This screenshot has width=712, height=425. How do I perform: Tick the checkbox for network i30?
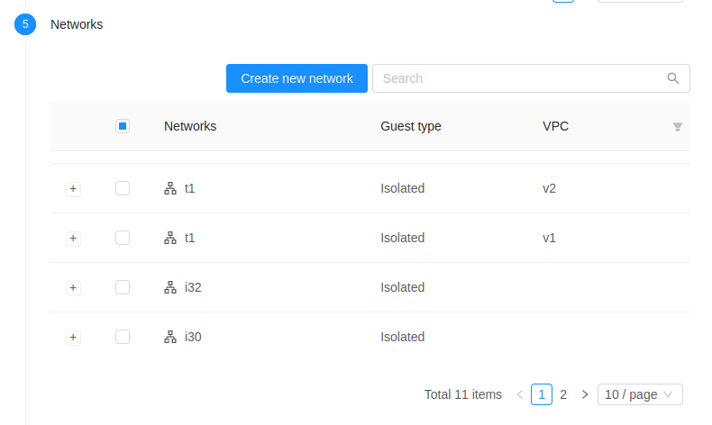coord(123,337)
